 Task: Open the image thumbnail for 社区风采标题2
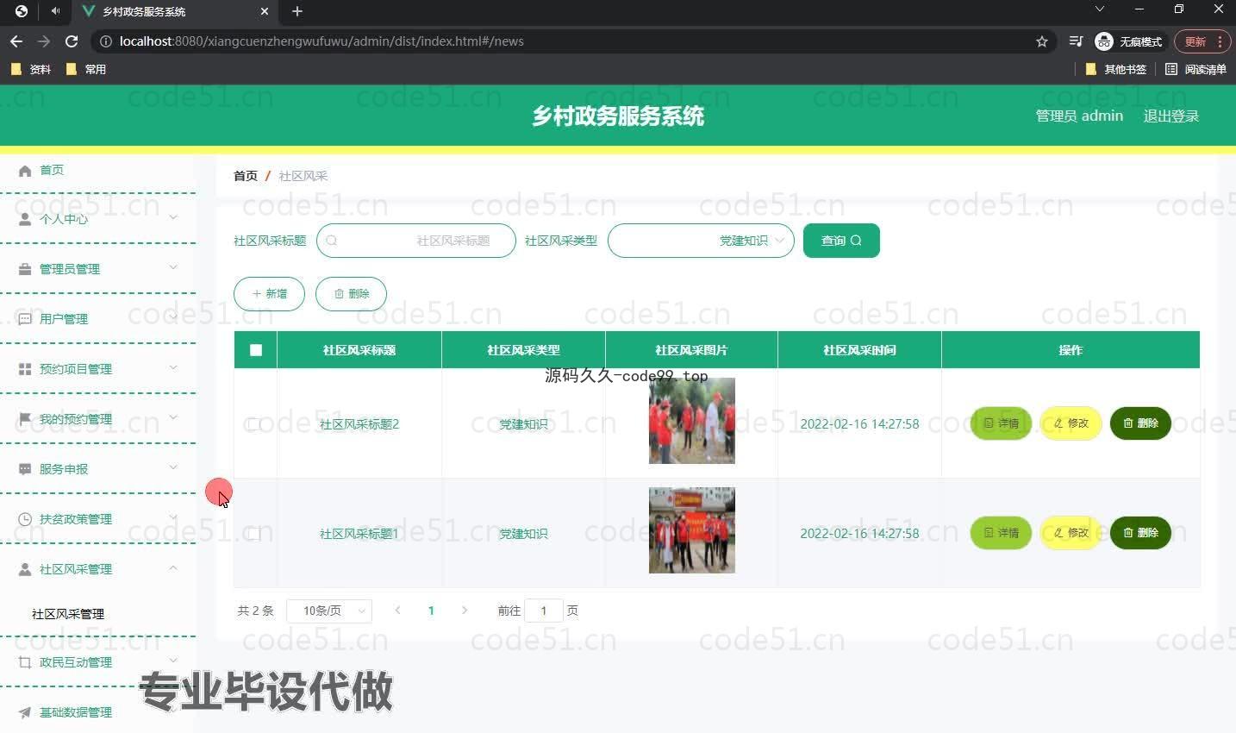[x=692, y=421]
